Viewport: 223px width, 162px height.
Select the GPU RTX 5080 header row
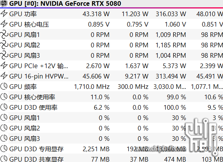click(x=111, y=3)
